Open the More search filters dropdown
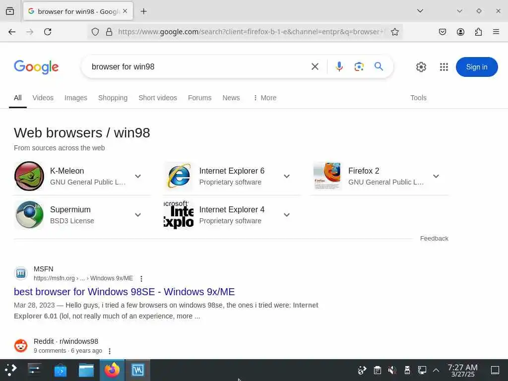 coord(265,98)
